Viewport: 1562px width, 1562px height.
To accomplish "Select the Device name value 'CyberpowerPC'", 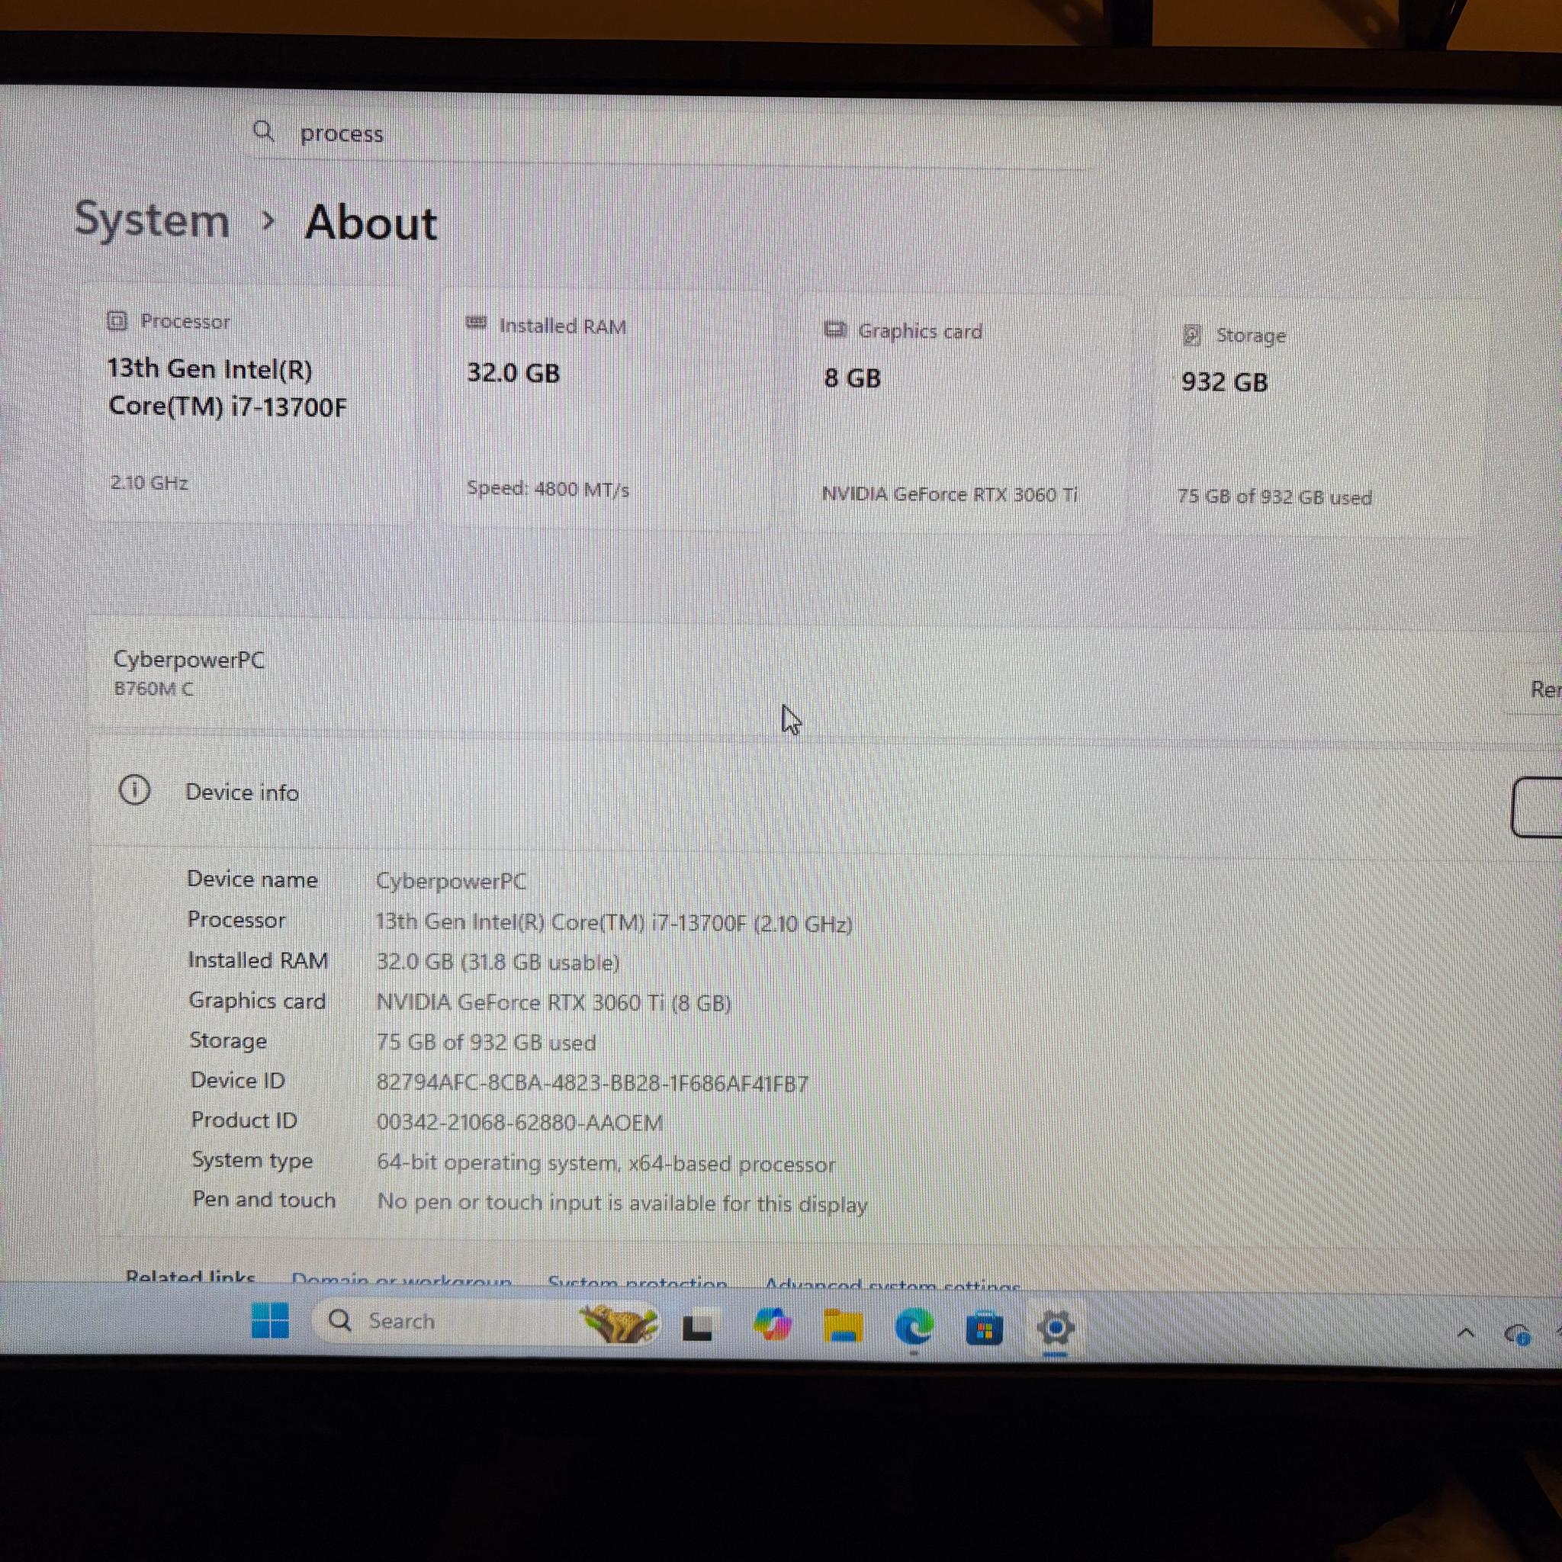I will pos(452,880).
